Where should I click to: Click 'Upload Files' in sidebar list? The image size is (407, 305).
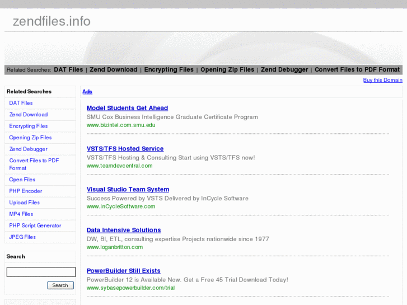(x=25, y=203)
